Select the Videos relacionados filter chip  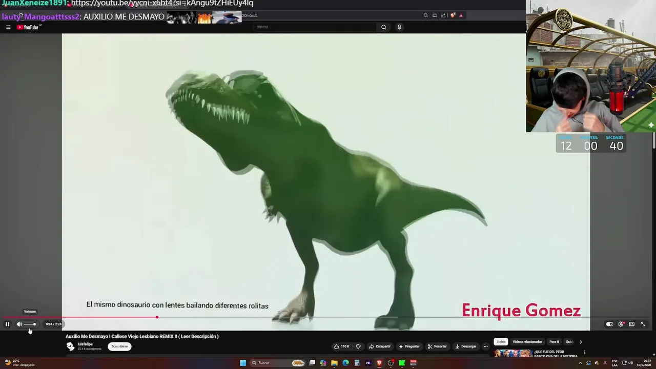[x=527, y=342]
